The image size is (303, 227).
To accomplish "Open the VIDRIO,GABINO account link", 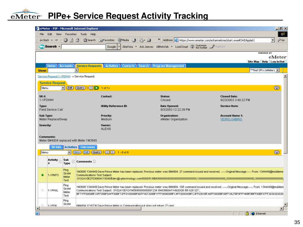I will 231,119.
